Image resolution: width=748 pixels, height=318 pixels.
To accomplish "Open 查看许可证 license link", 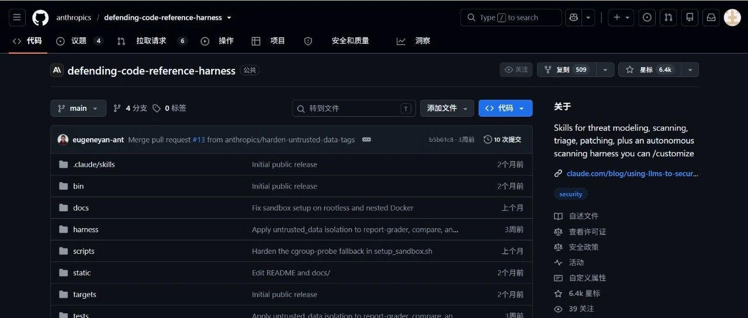I will click(580, 232).
